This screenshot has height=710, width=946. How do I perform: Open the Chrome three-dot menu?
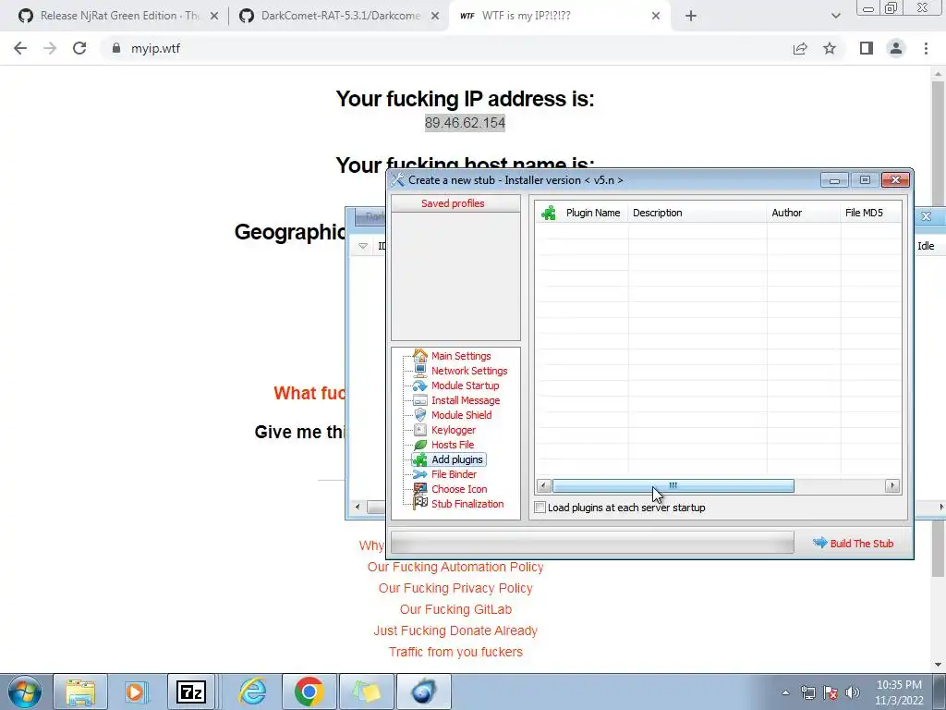pos(926,48)
